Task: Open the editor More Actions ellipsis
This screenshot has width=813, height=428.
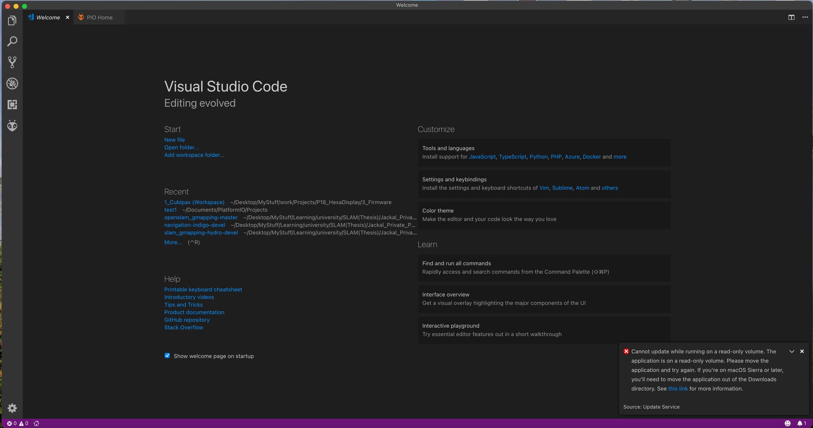Action: (805, 17)
